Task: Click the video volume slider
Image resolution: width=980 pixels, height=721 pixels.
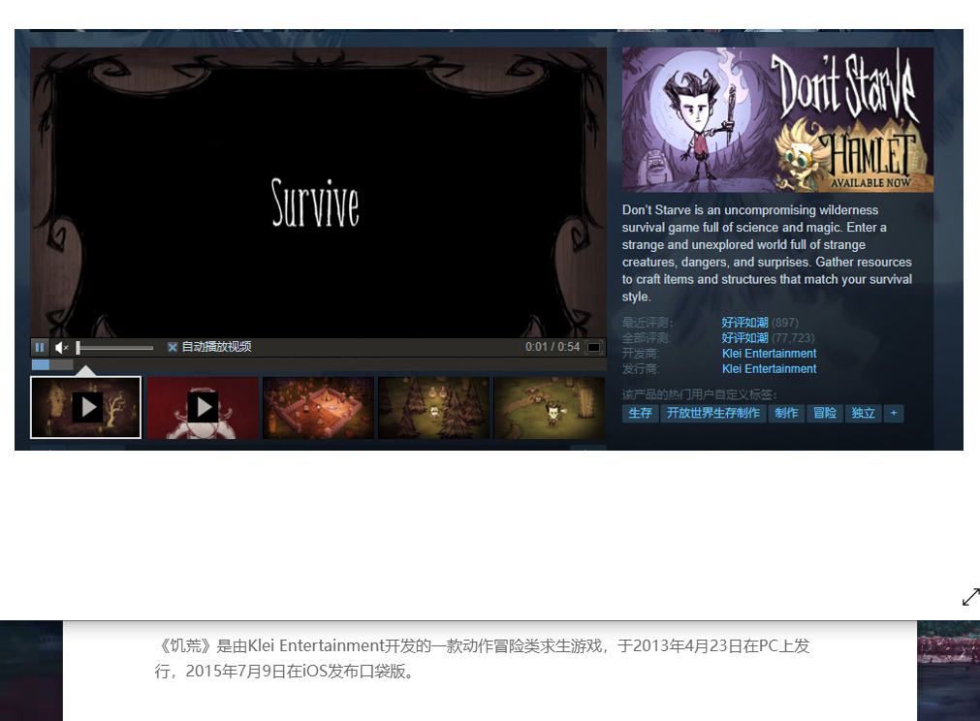Action: [114, 347]
